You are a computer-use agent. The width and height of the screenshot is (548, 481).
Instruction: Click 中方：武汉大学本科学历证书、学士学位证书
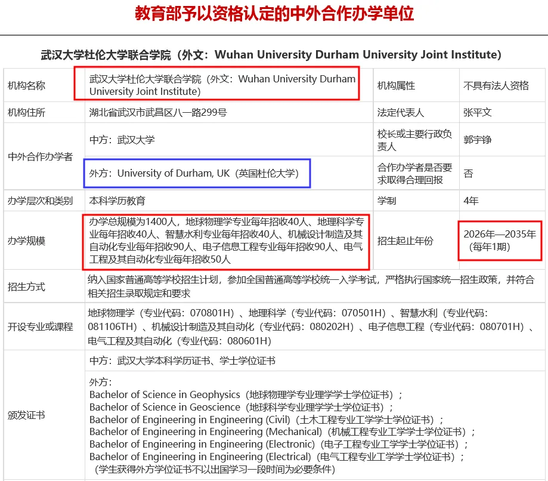coord(182,360)
